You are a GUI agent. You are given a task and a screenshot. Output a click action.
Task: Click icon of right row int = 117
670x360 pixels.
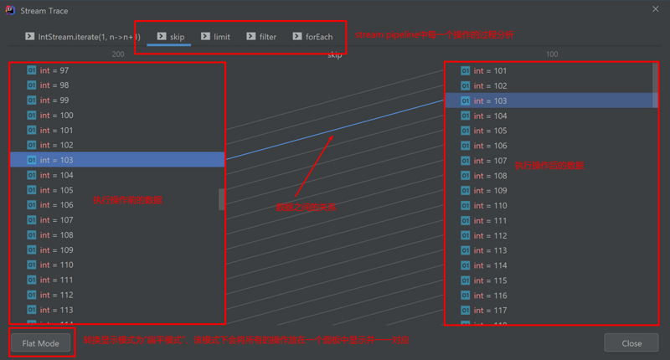[x=466, y=310]
